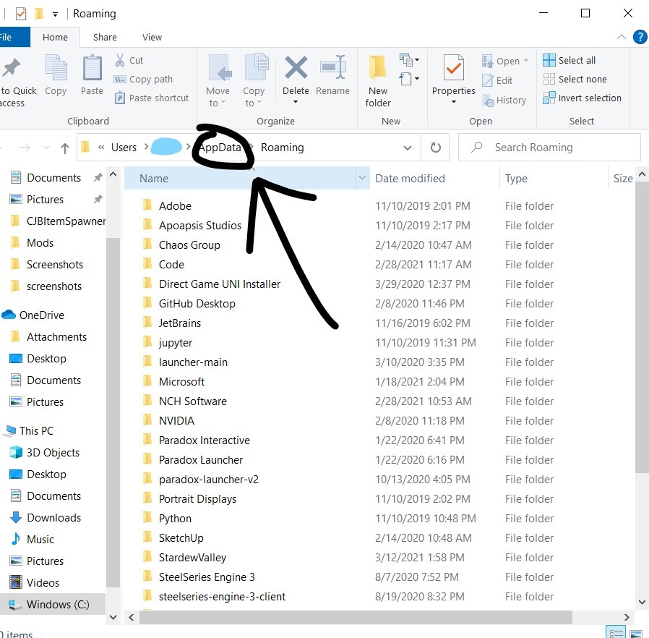This screenshot has height=638, width=649.
Task: Sort by Name column header
Action: click(240, 179)
